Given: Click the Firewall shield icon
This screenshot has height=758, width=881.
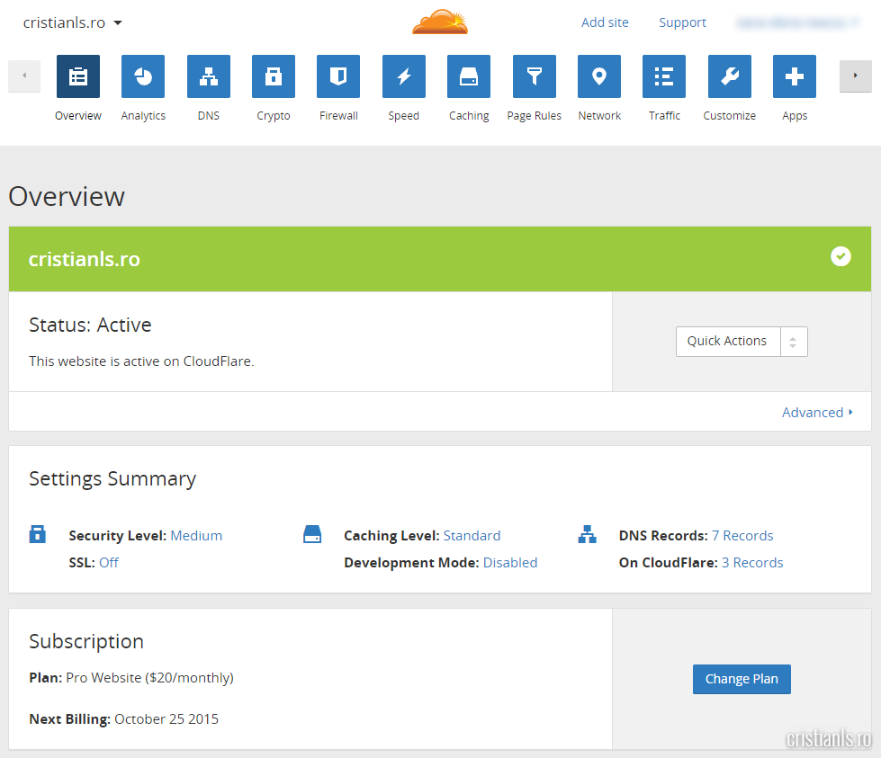Looking at the screenshot, I should (338, 77).
